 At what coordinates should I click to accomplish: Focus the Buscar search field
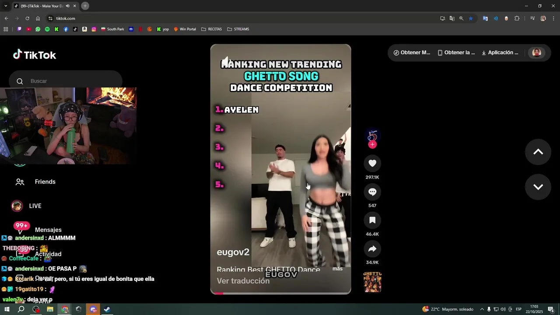pos(66,81)
